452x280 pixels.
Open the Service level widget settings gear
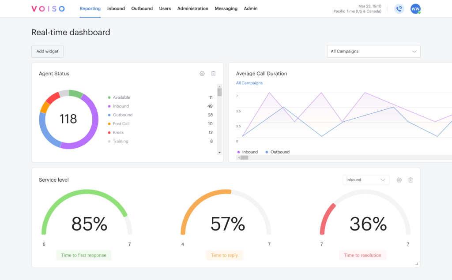pyautogui.click(x=399, y=180)
